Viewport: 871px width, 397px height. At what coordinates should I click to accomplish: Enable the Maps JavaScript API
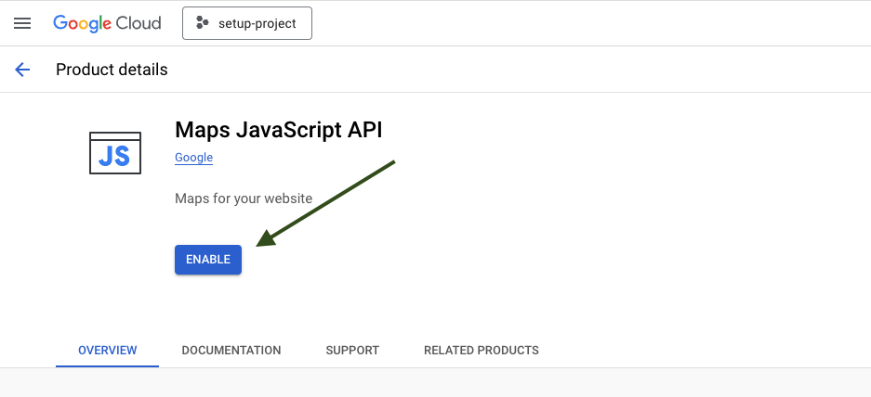click(x=208, y=260)
